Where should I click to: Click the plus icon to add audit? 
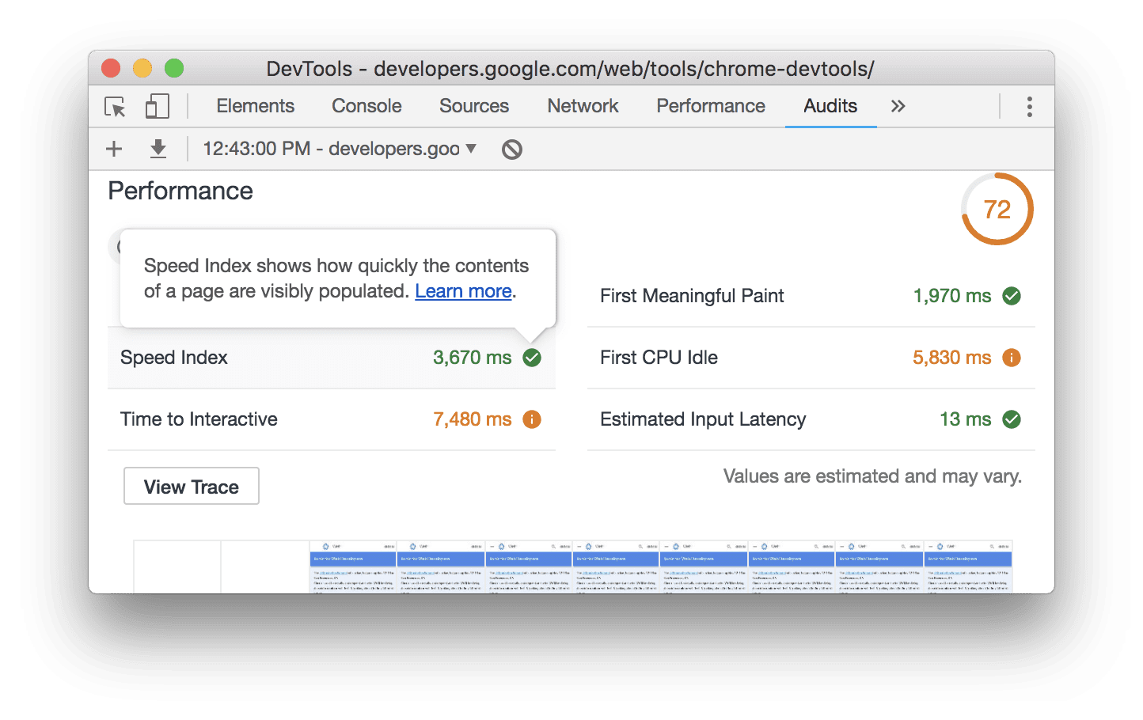click(x=114, y=149)
